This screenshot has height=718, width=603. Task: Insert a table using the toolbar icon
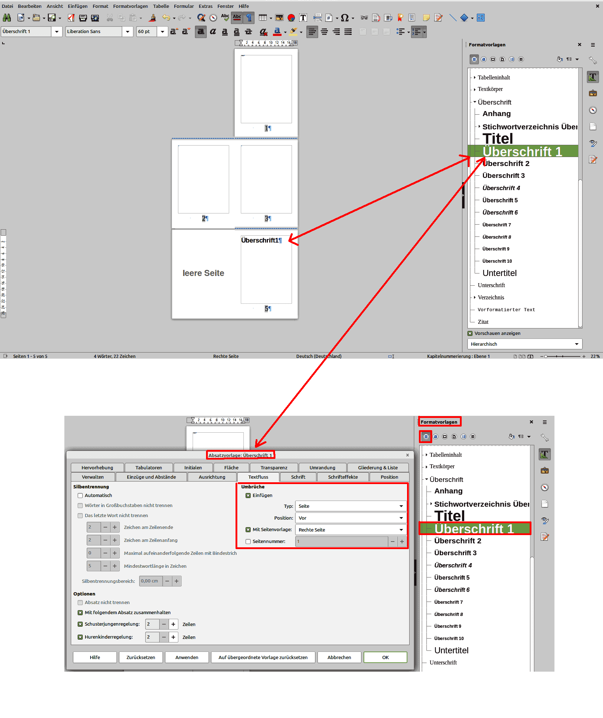(263, 18)
